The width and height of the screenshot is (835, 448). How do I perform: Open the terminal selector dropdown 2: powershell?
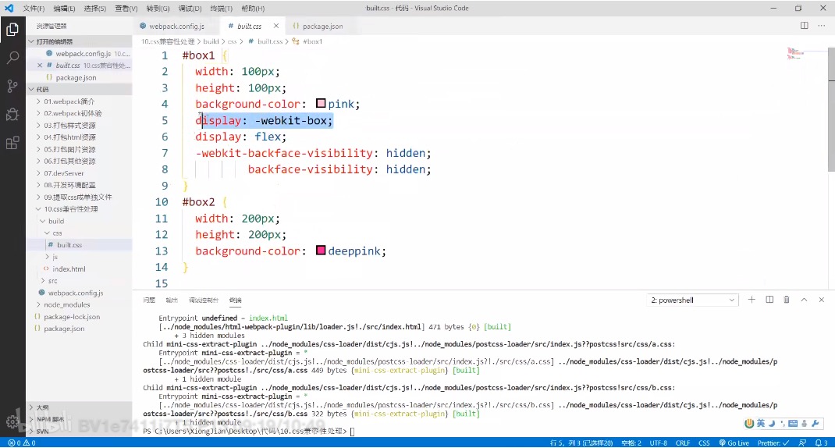[692, 300]
